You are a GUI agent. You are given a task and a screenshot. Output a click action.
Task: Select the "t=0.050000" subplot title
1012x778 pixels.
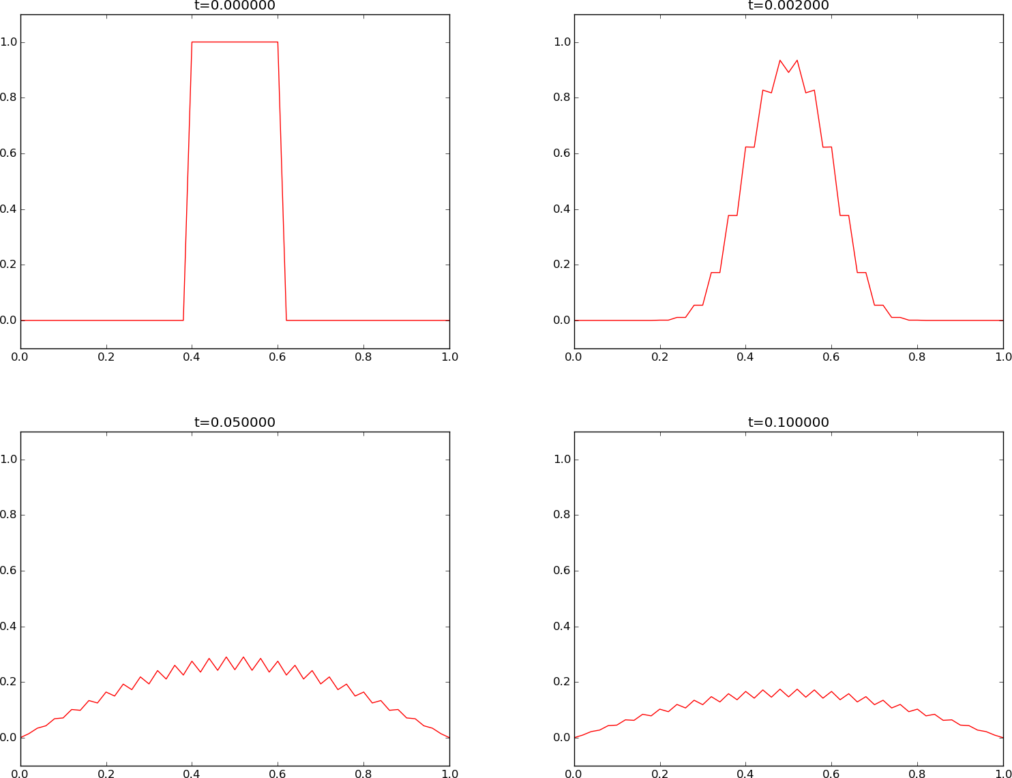235,422
